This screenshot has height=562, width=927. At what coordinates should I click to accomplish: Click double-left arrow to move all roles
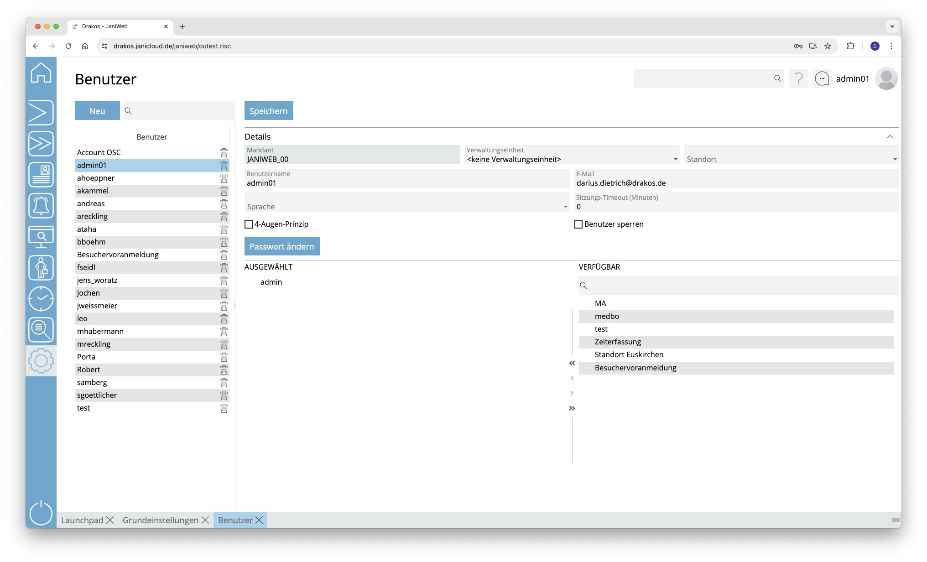tap(572, 364)
